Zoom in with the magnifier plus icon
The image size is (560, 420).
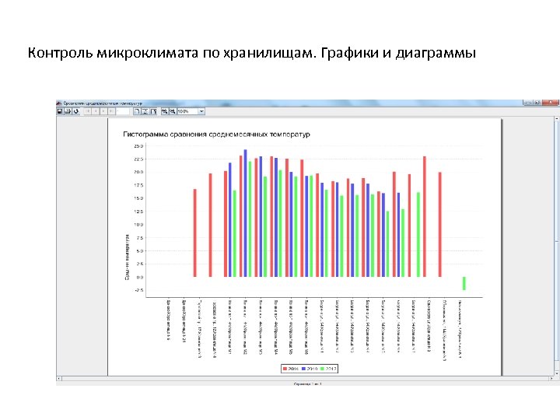pyautogui.click(x=165, y=111)
